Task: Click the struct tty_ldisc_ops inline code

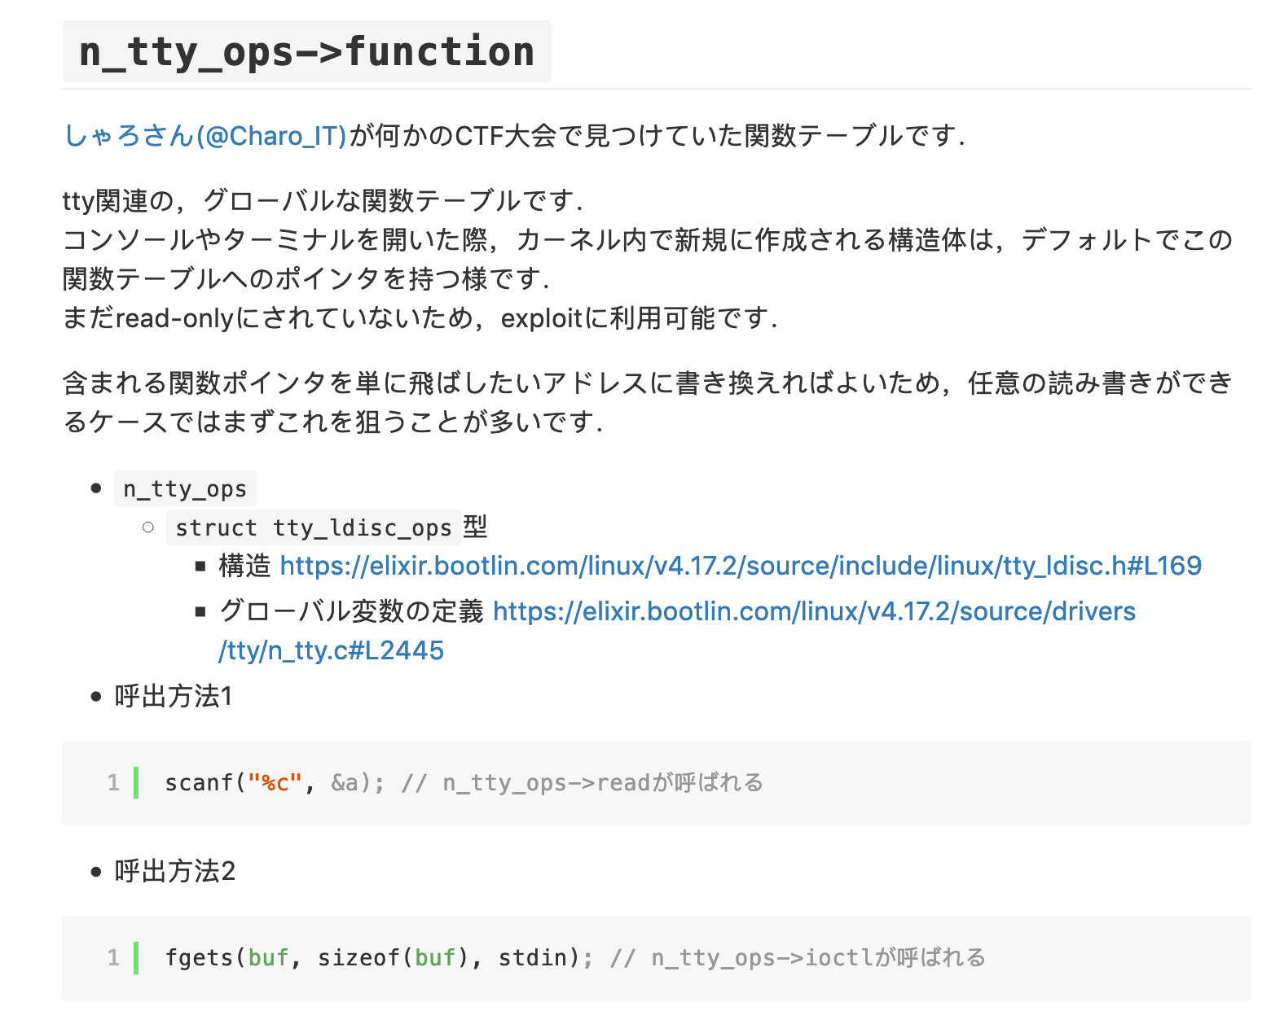Action: tap(313, 528)
